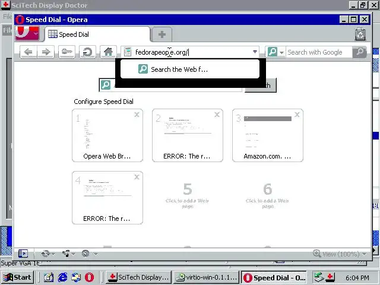Viewport: 380px width, 285px height.
Task: Open the ERROR speed dial number 4
Action: 107,198
